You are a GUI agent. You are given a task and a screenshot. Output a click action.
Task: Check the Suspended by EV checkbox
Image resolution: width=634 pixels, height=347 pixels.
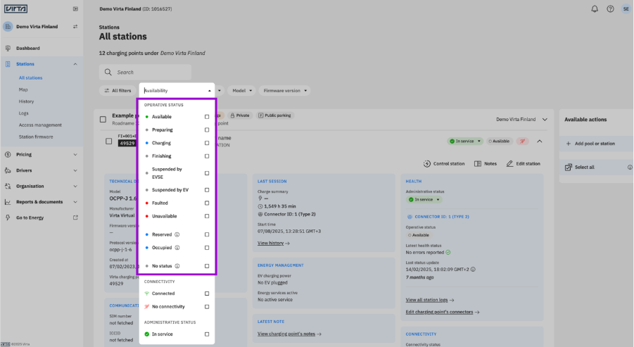click(x=207, y=190)
